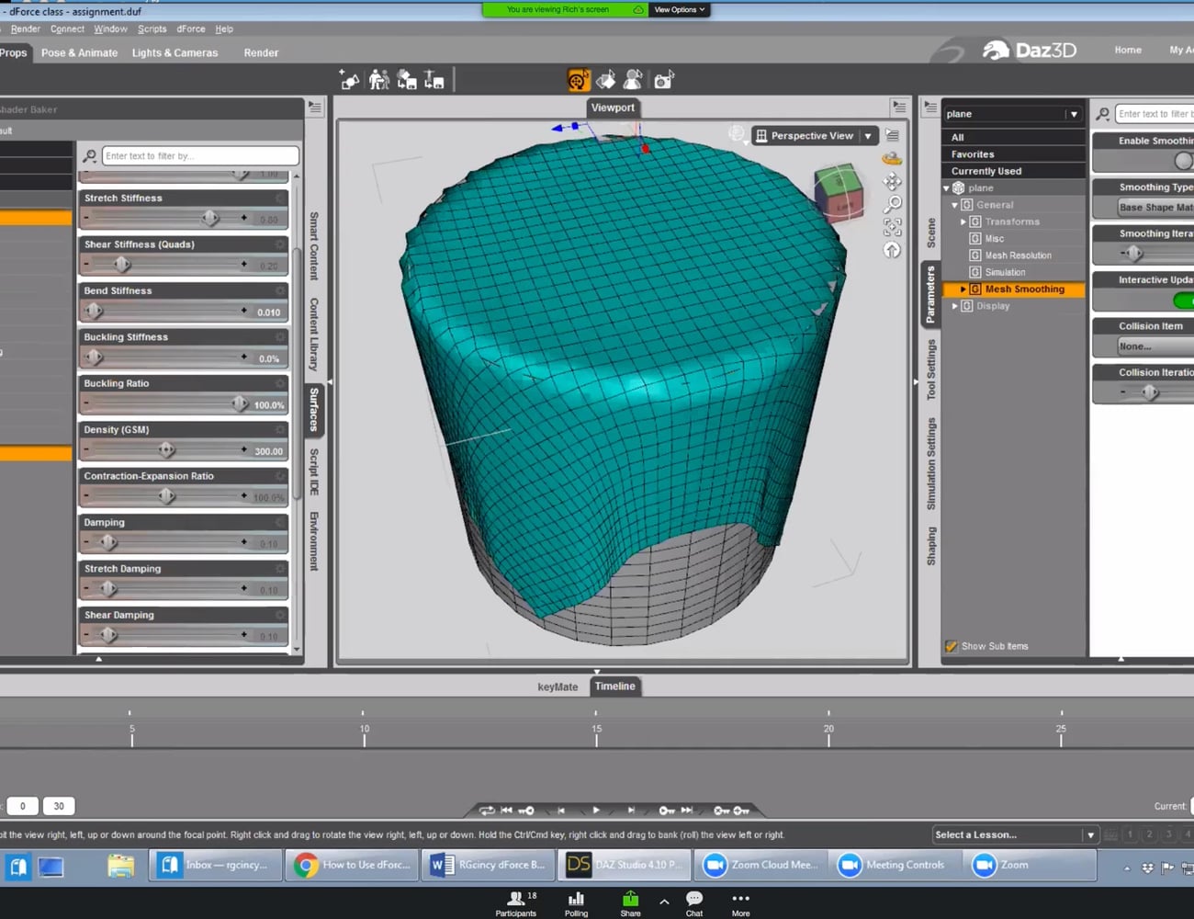Viewport: 1194px width, 919px height.
Task: Click the camera render icon in toolbar
Action: coord(663,81)
